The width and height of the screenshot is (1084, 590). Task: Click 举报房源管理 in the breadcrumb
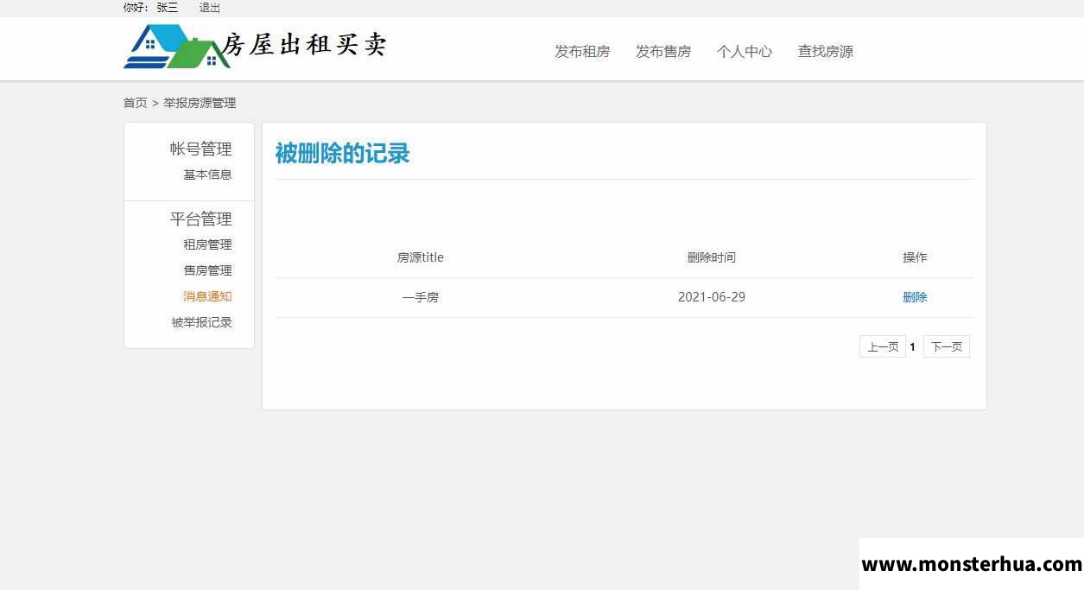[x=200, y=103]
